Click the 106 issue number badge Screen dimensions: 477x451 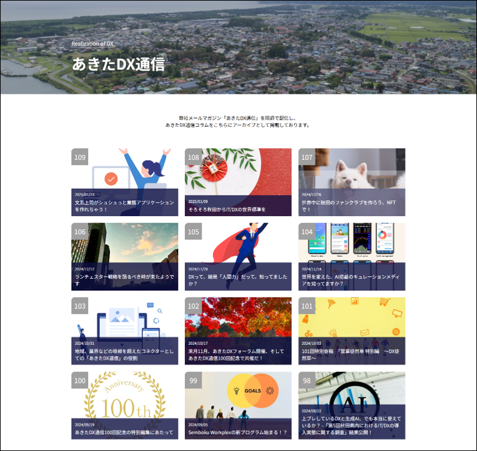pyautogui.click(x=80, y=232)
